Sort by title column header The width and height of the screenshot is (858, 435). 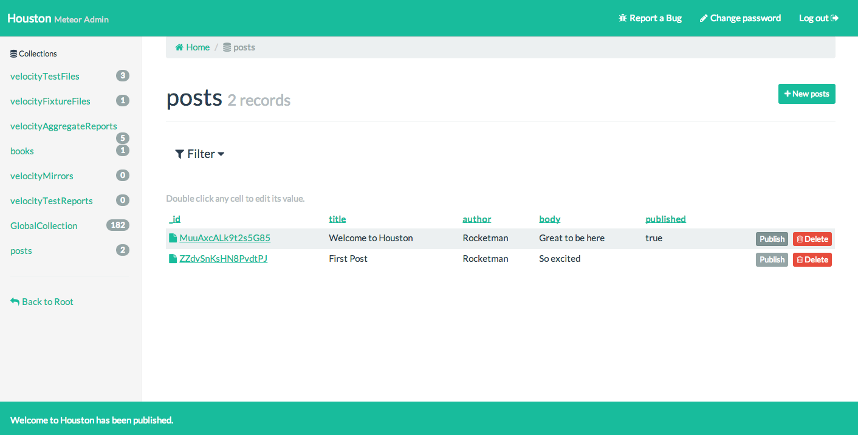(x=337, y=219)
